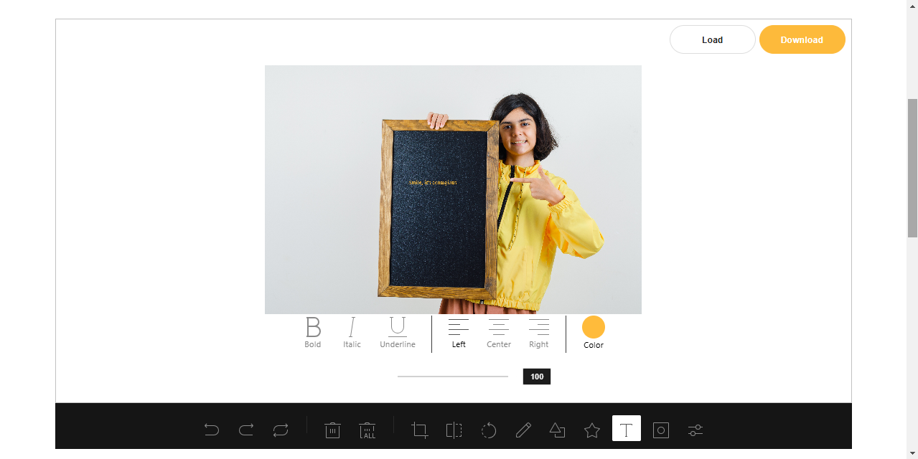Image resolution: width=918 pixels, height=459 pixels.
Task: Select the Shape tool
Action: coord(558,430)
